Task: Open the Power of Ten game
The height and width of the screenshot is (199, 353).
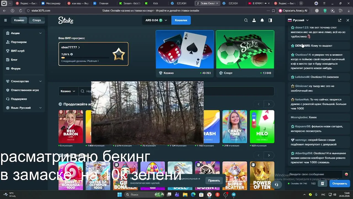Action: pos(262,176)
